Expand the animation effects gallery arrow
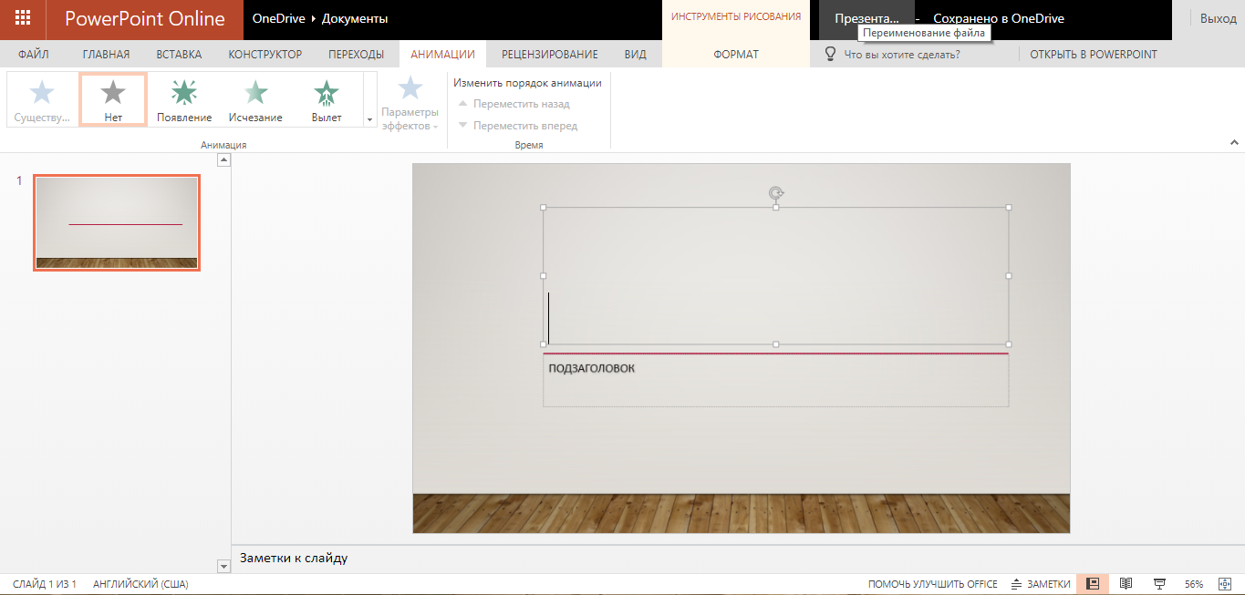The width and height of the screenshot is (1245, 595). coord(369,119)
